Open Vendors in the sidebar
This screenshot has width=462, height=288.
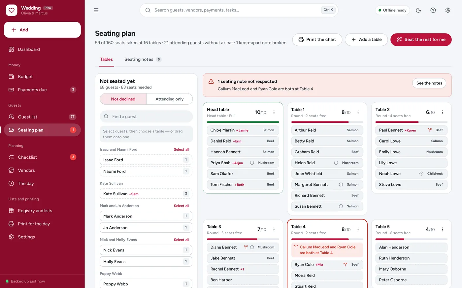click(x=42, y=170)
